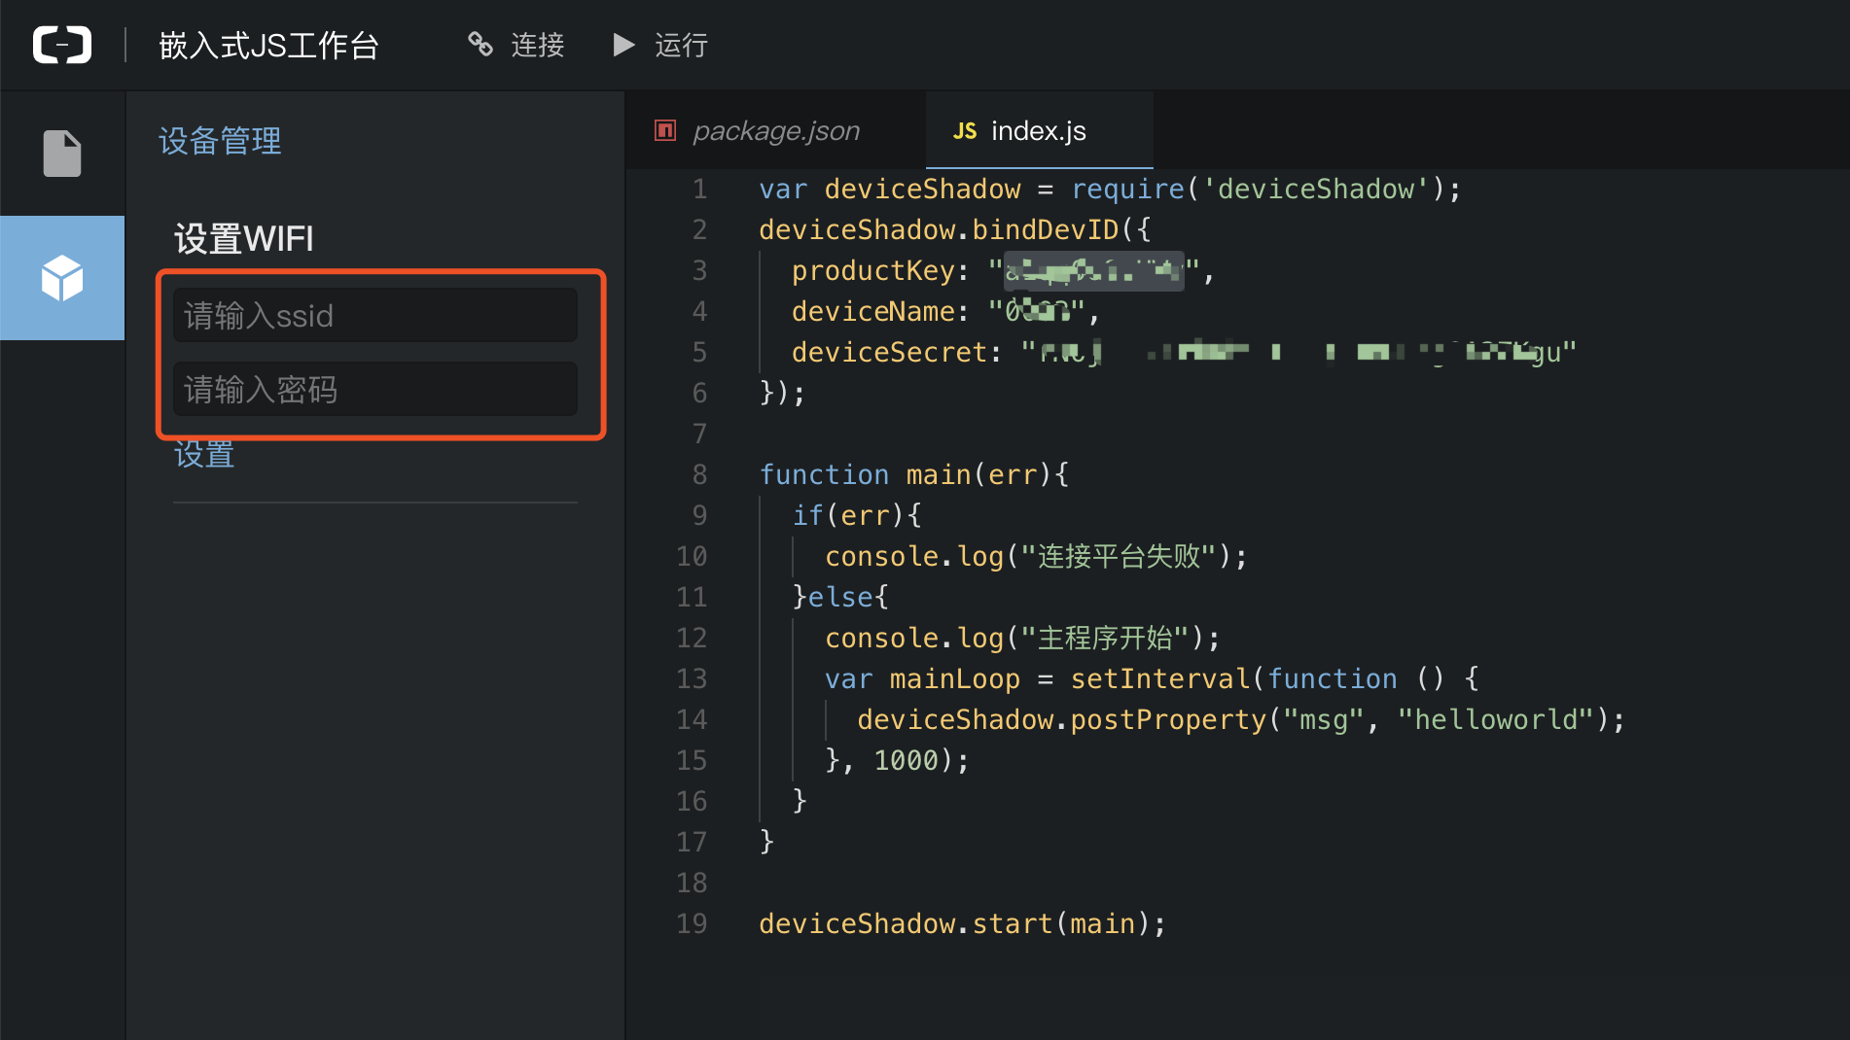Click the 设置WIFI section heading
Screen dimensions: 1850x1040
(244, 238)
